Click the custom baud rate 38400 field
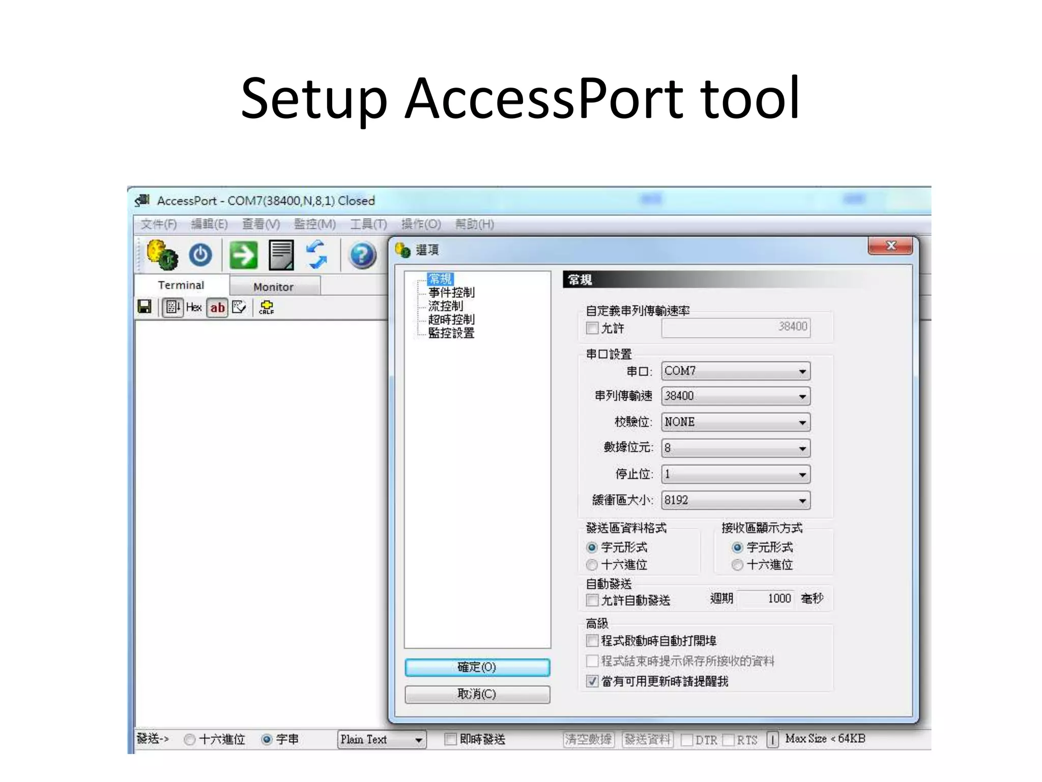This screenshot has width=1042, height=782. pos(736,327)
